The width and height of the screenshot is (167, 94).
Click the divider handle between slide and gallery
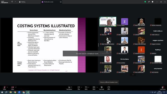click(98, 45)
